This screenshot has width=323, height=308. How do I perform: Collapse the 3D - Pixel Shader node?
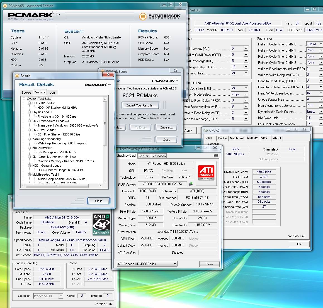30,130
